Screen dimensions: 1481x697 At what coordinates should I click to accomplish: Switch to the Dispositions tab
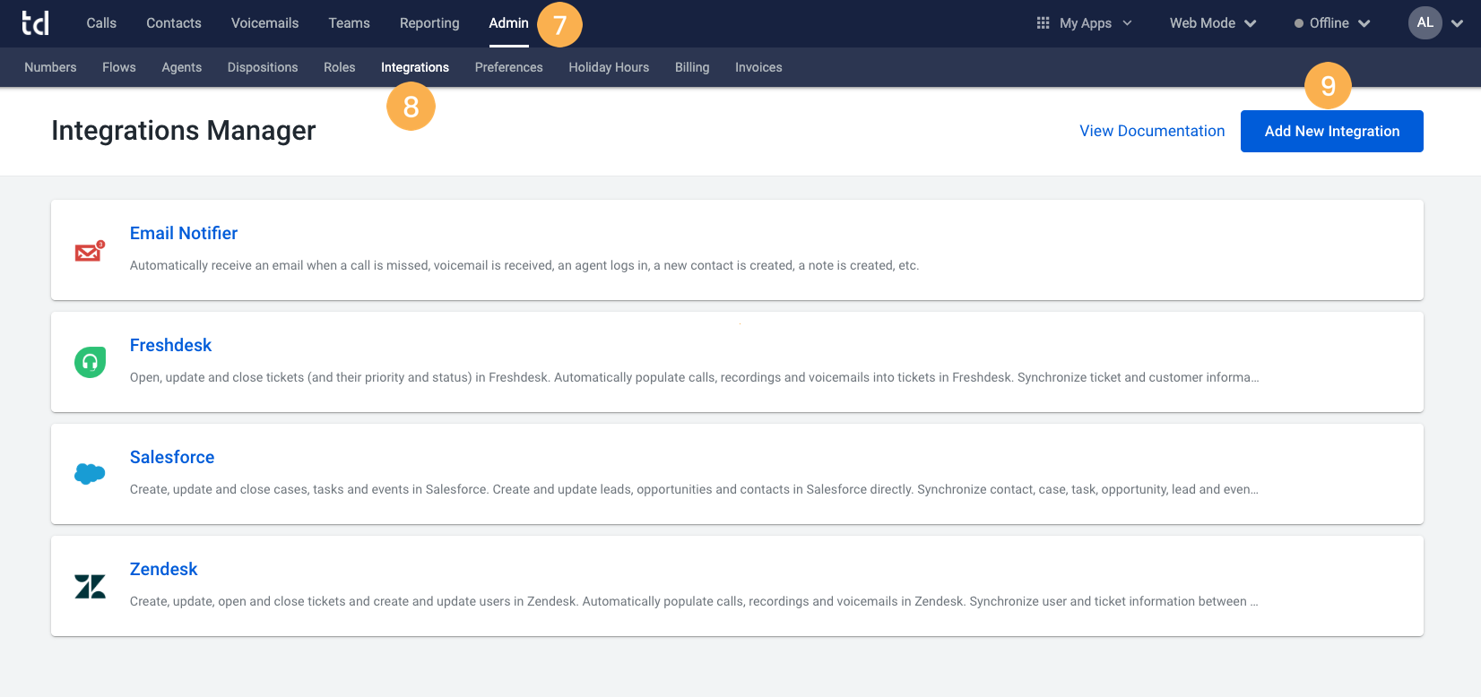tap(263, 67)
